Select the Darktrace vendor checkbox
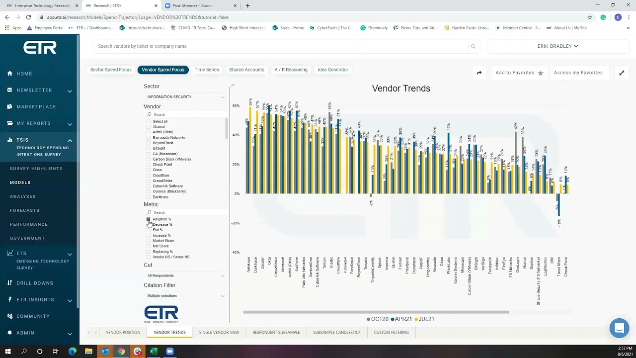 (x=149, y=197)
